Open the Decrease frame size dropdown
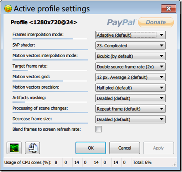The image size is (182, 172). pos(130,119)
